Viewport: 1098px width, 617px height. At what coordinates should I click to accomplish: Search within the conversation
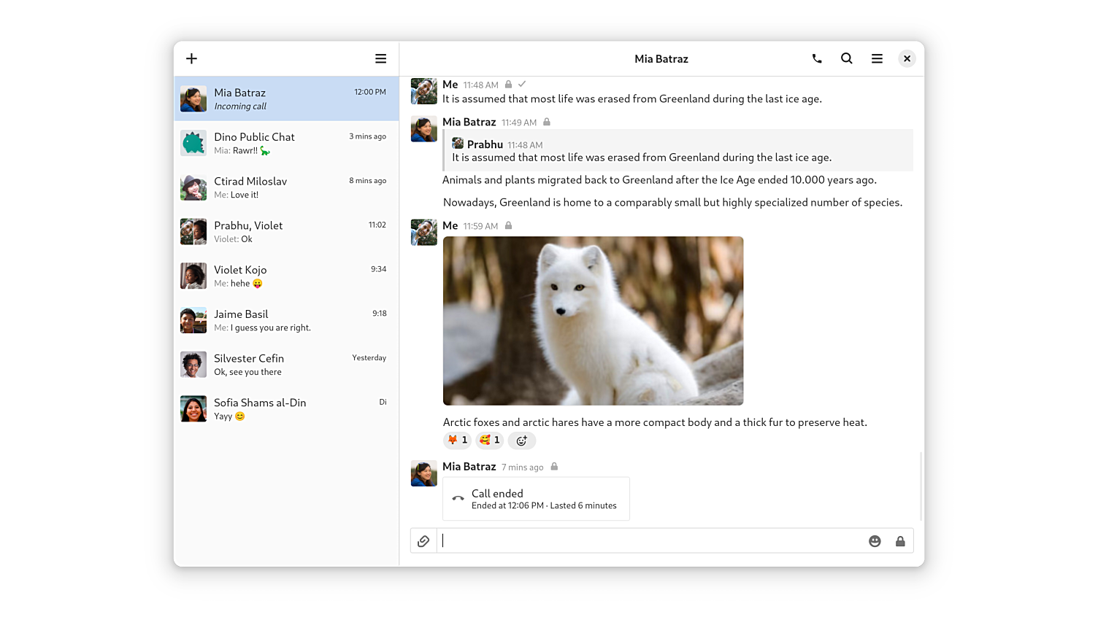click(x=846, y=59)
